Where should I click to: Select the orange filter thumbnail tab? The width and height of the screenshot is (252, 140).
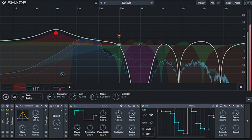[x=46, y=87]
